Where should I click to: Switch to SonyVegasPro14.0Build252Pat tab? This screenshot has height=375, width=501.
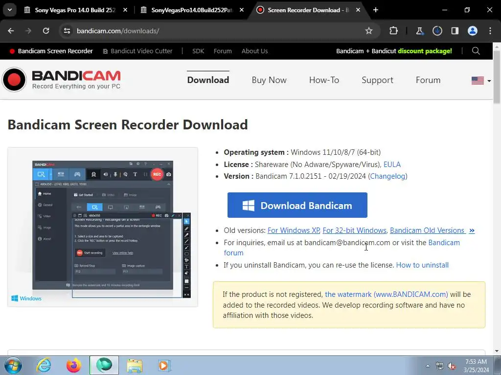click(192, 10)
